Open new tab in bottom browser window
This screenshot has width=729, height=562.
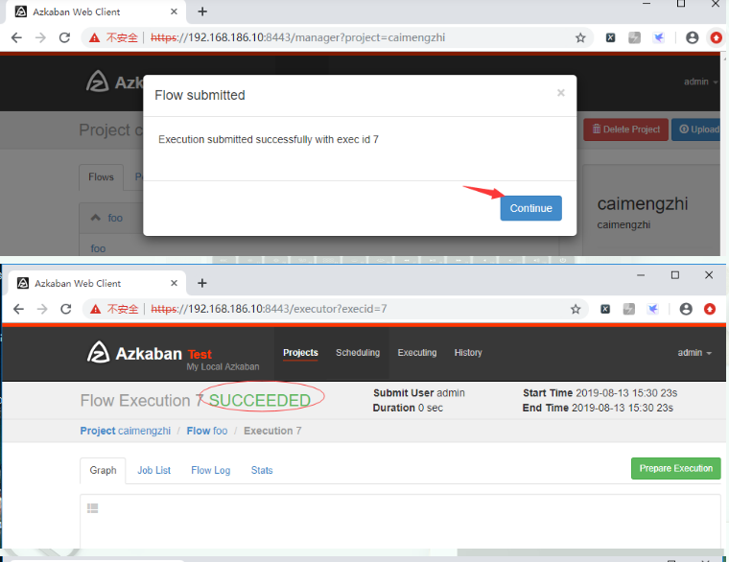pos(202,283)
